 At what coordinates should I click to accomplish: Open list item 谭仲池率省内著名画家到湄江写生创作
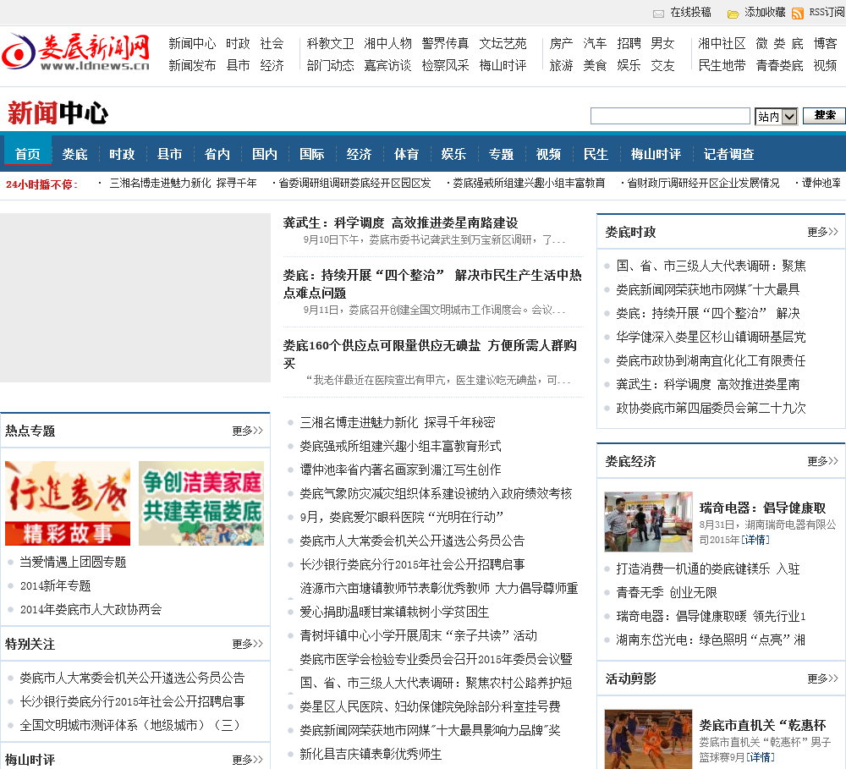[400, 470]
